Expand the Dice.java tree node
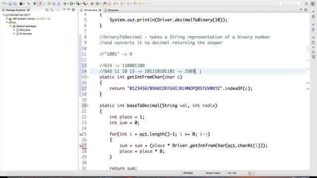The image size is (317, 178). 14,30
